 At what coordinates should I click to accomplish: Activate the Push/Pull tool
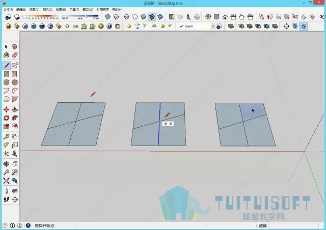pyautogui.click(x=15, y=109)
